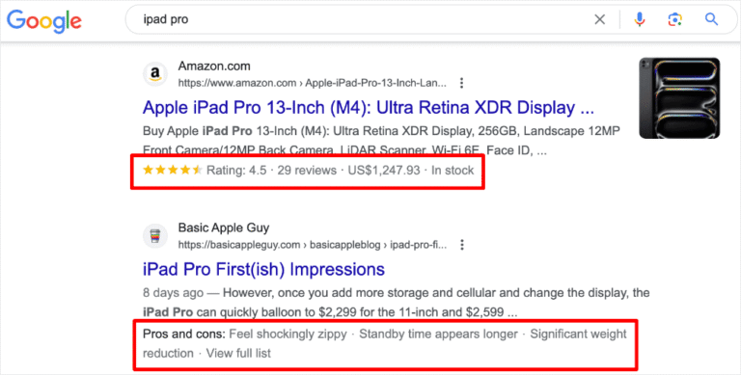Click the Google logo
741x375 pixels.
click(x=44, y=21)
